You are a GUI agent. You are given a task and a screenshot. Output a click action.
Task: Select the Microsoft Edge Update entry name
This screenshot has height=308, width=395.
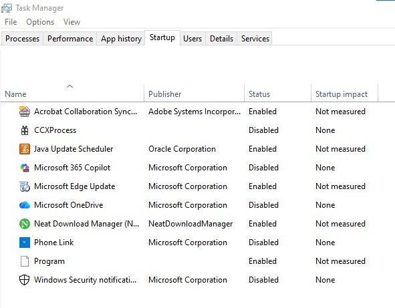click(x=75, y=186)
